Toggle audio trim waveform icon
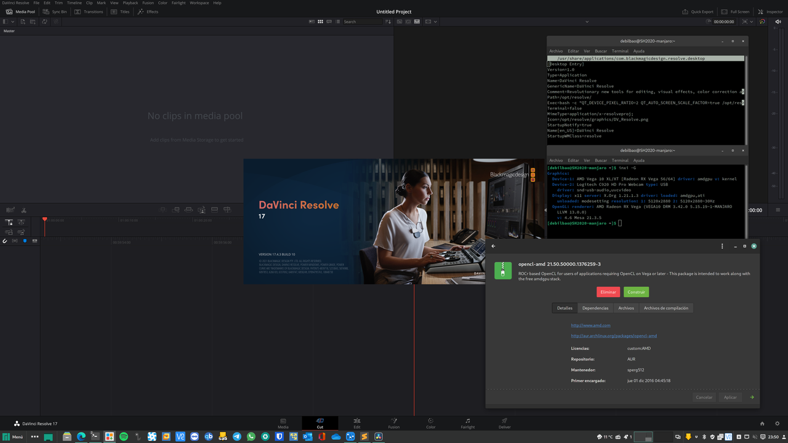This screenshot has height=443, width=788. tap(15, 241)
